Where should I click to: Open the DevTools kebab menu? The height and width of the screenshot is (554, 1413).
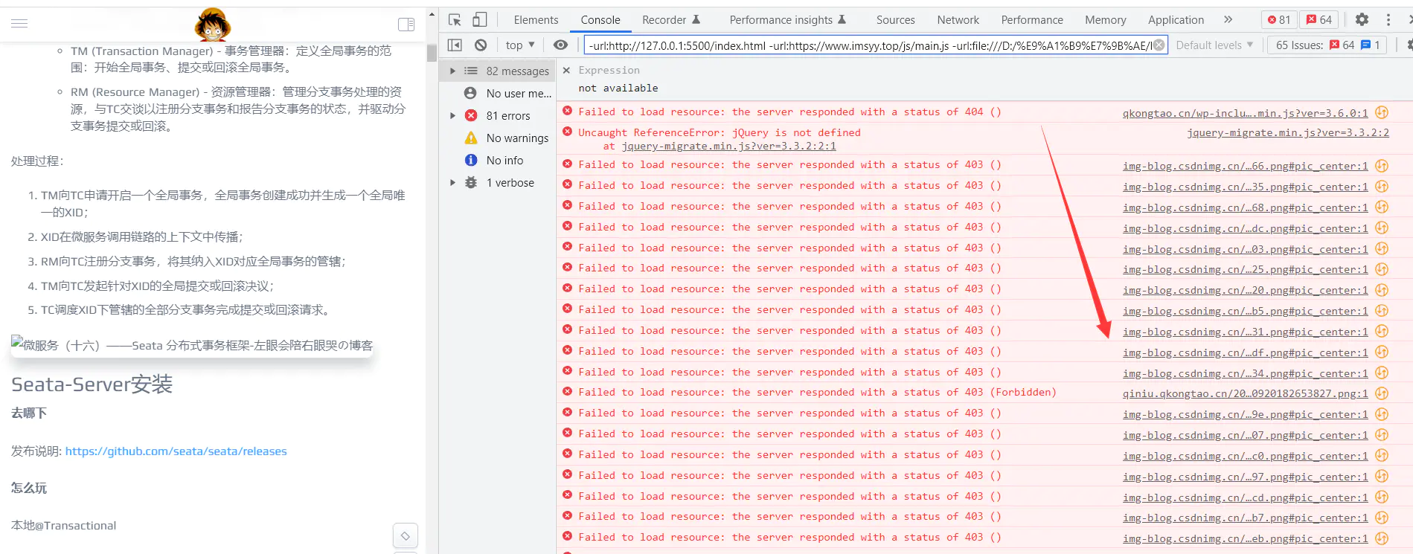click(x=1388, y=20)
